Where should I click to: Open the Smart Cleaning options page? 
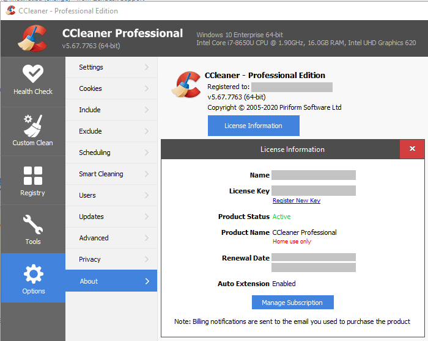click(x=101, y=174)
